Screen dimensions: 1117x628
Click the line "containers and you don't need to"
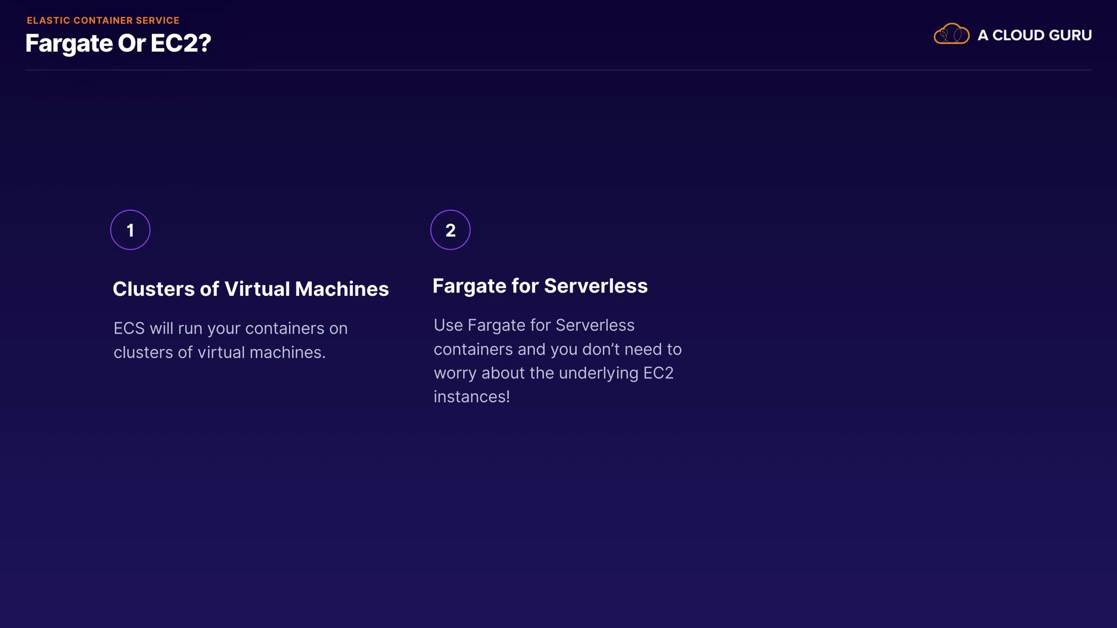(557, 349)
